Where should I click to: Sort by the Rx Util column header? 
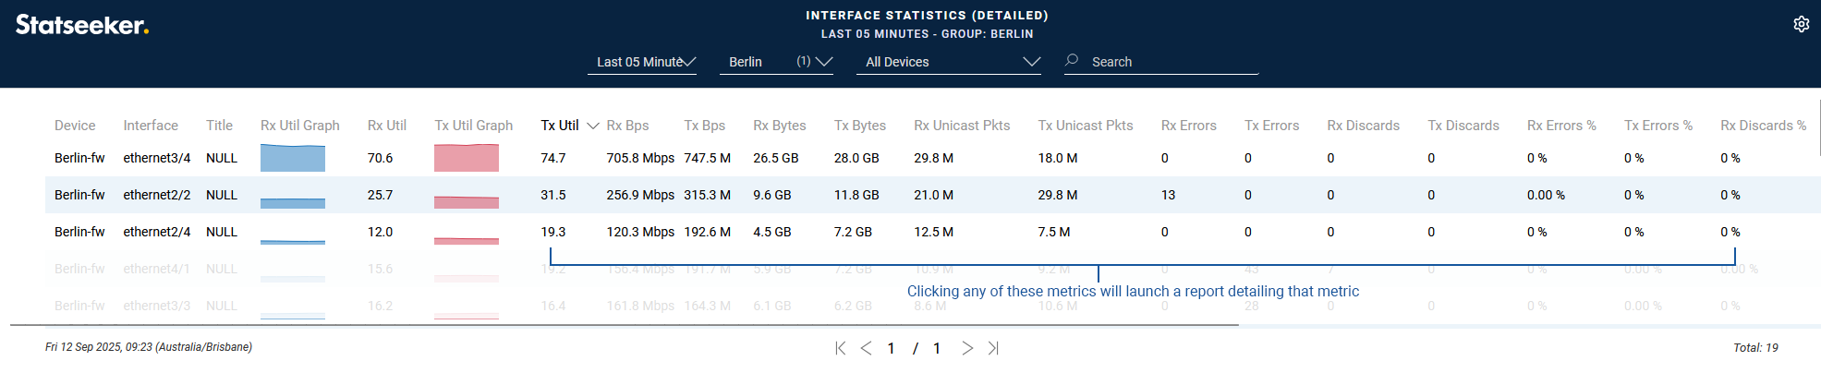tap(386, 126)
